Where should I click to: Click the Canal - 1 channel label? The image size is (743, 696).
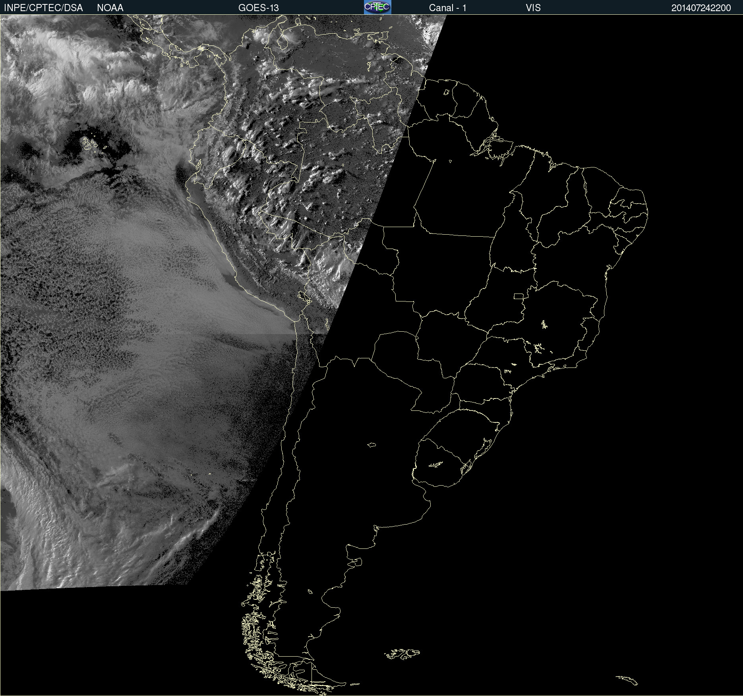click(447, 8)
